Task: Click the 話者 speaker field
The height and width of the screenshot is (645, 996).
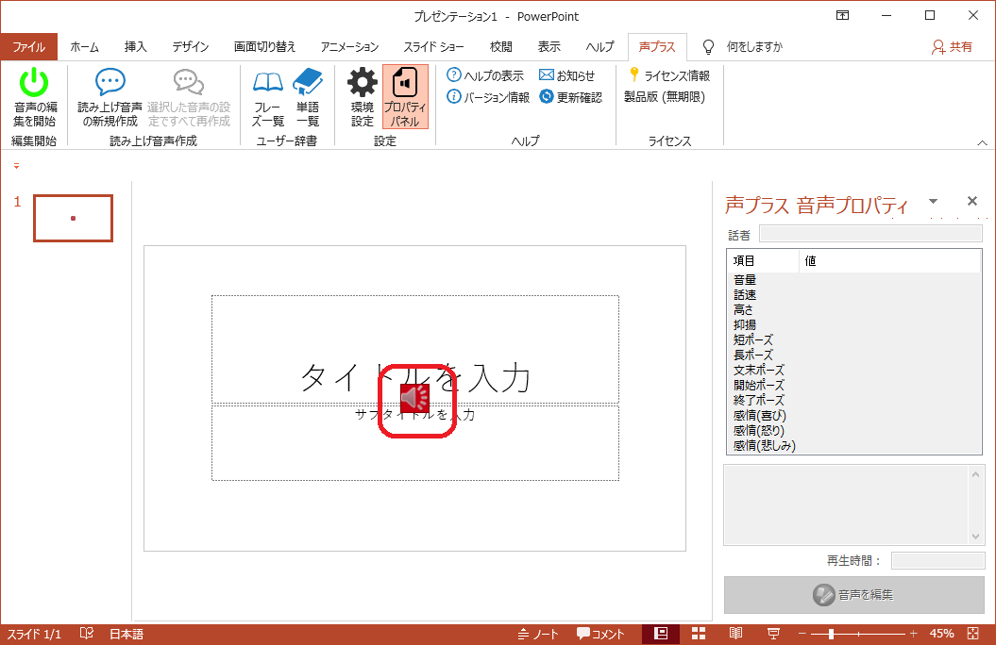Action: coord(870,234)
